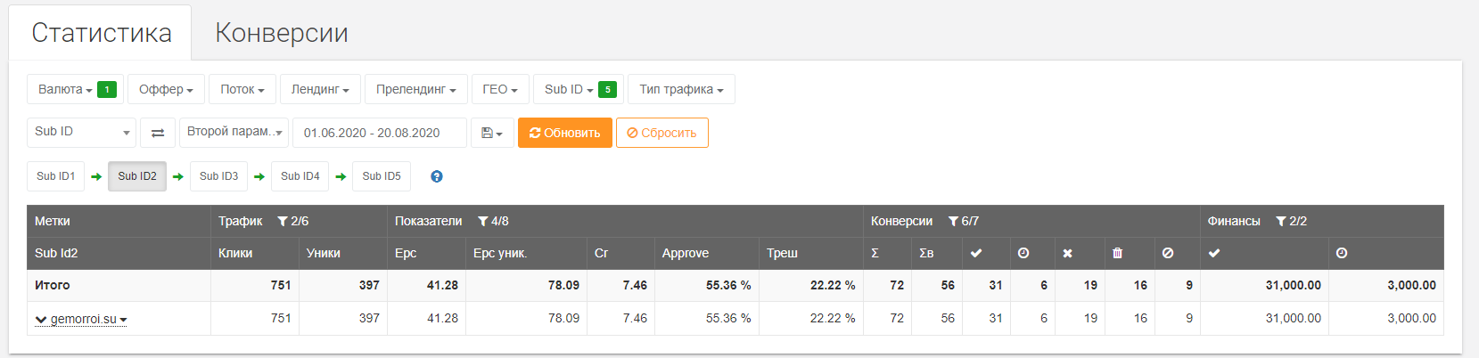Toggle the Sub ID5 grouping button
Screen dimensions: 1479x358
(382, 176)
